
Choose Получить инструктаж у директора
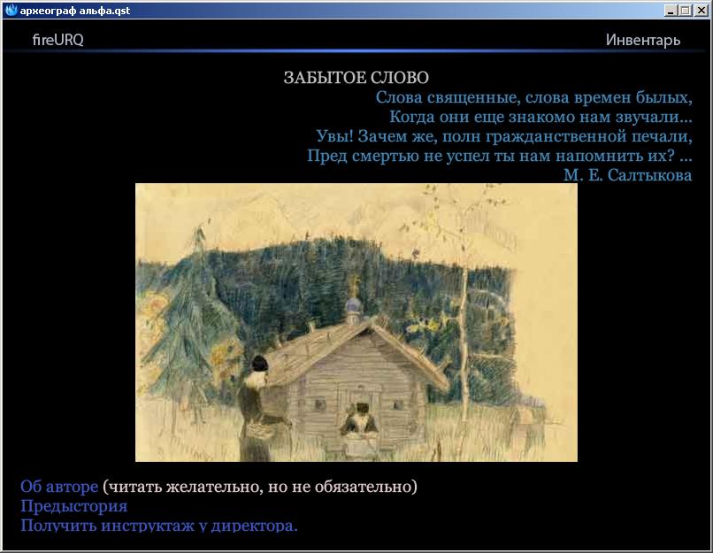(x=159, y=525)
